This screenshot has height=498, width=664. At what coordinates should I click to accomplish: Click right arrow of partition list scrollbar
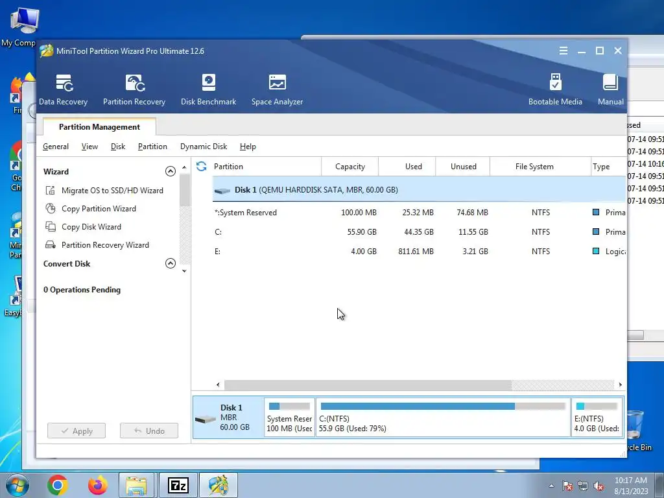coord(620,385)
